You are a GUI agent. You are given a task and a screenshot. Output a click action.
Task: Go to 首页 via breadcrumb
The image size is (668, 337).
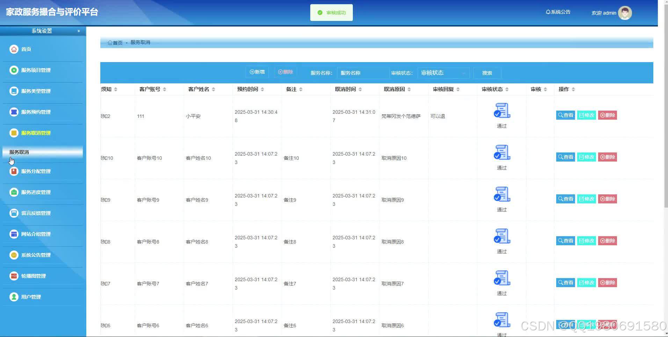tap(115, 43)
